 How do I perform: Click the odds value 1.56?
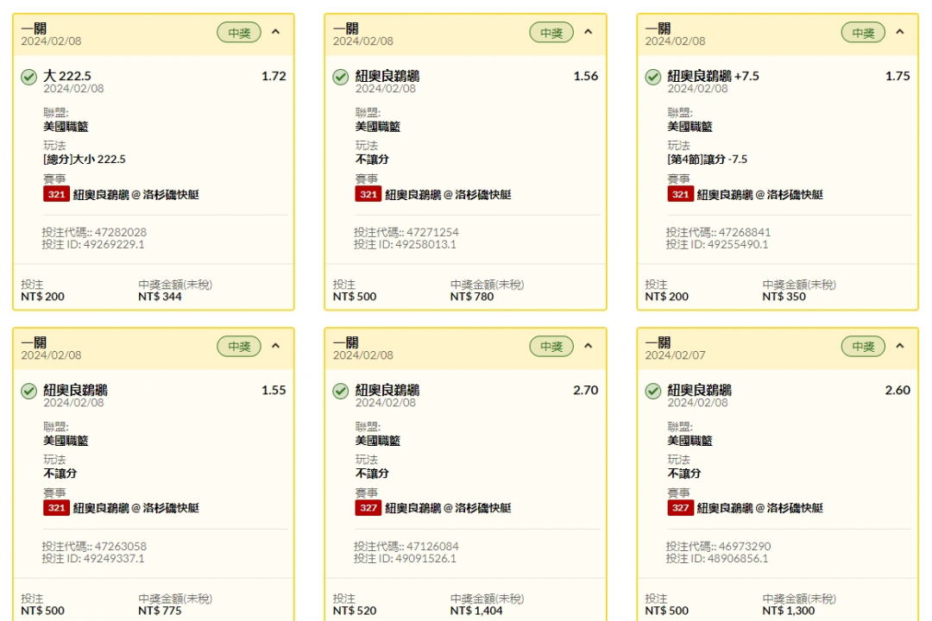point(586,76)
